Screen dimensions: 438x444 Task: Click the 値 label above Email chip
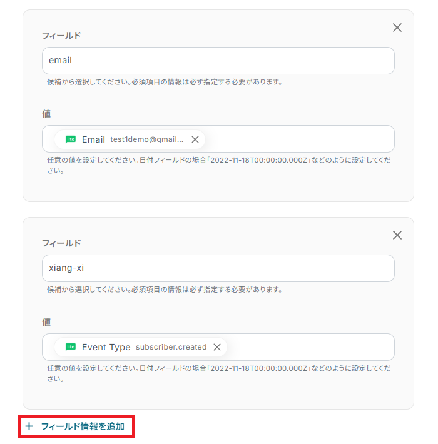click(46, 114)
